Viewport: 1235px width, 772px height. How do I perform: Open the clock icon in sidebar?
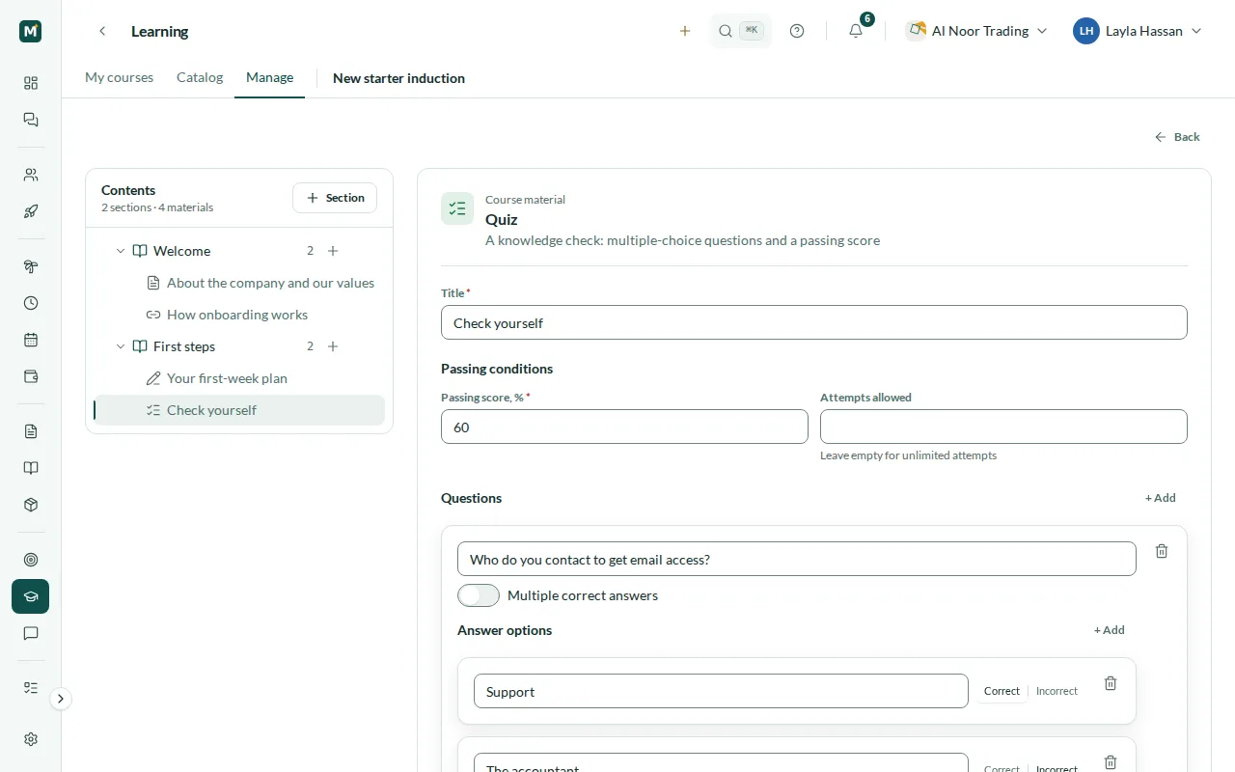pyautogui.click(x=31, y=303)
